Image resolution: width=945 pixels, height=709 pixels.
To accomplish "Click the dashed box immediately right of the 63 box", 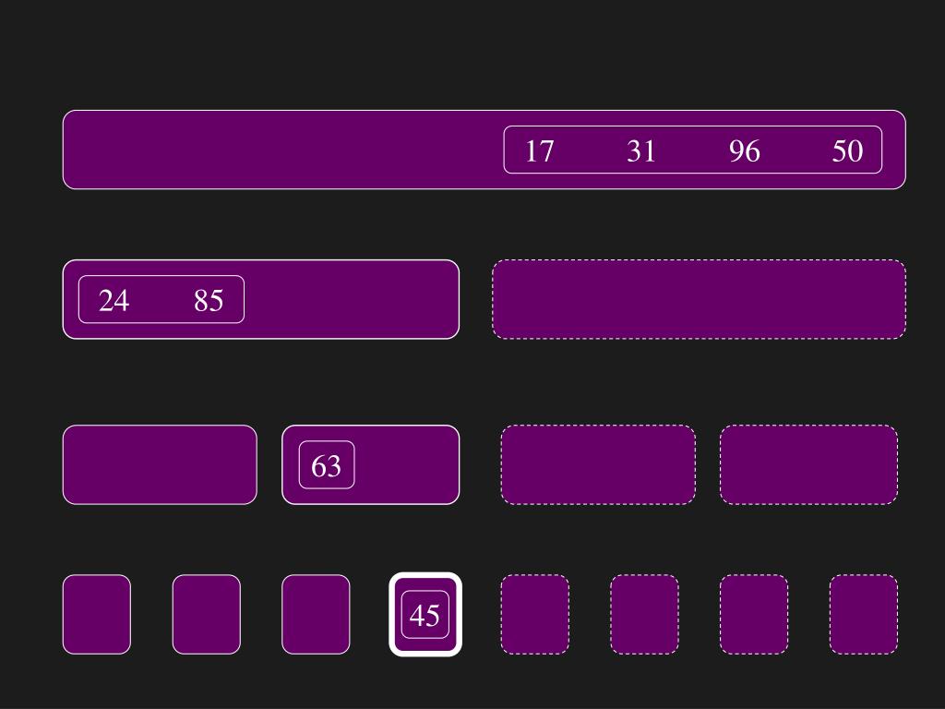I will 598,464.
